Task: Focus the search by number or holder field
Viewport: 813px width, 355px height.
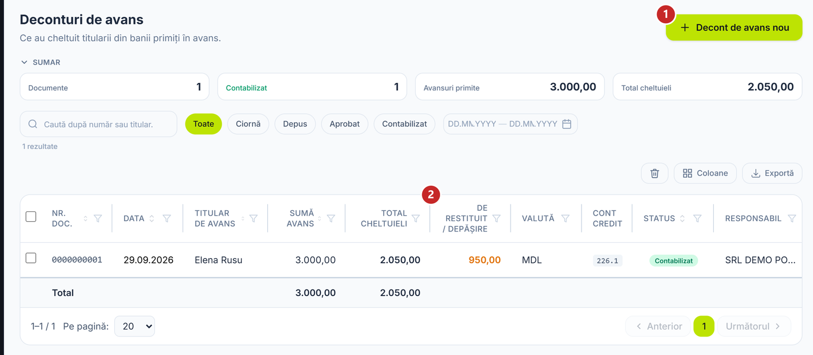Action: point(99,124)
